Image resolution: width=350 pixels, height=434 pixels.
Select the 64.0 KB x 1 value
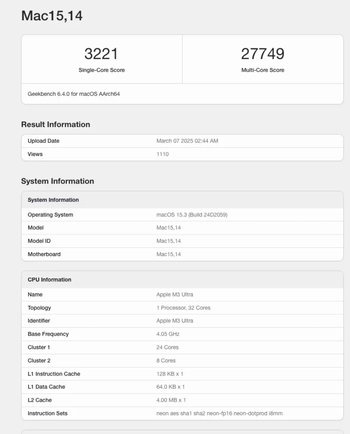click(x=170, y=387)
